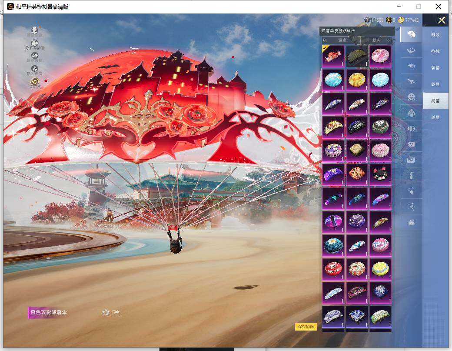Click the 保存搭配 save outfit button
This screenshot has width=452, height=351.
(x=306, y=327)
